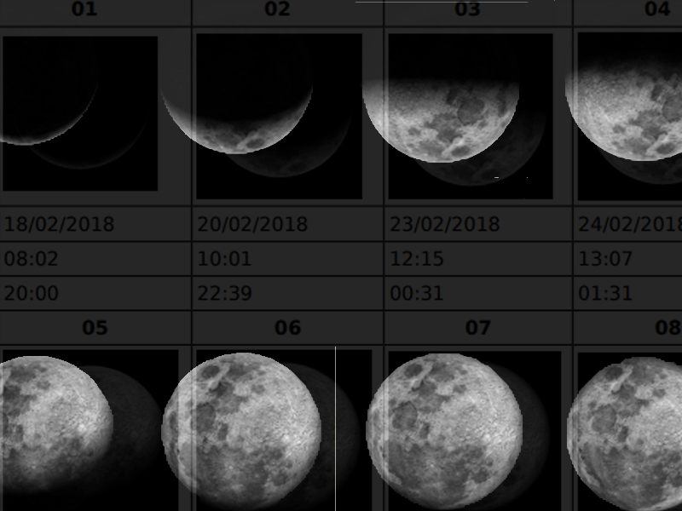Click the column header 08
This screenshot has width=682, height=511.
668,328
